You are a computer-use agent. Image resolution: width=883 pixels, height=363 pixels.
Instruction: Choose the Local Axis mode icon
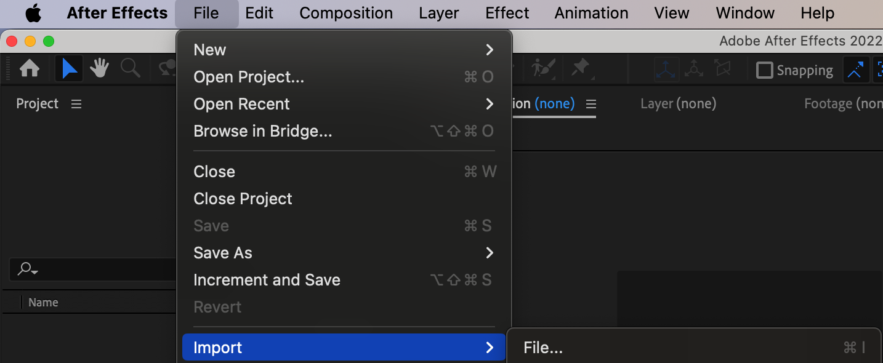[666, 70]
